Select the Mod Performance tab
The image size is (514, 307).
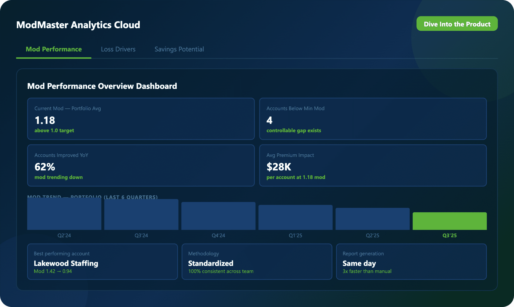coord(54,49)
